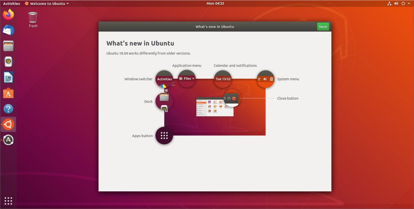Open the Trash desktop icon

(33, 20)
